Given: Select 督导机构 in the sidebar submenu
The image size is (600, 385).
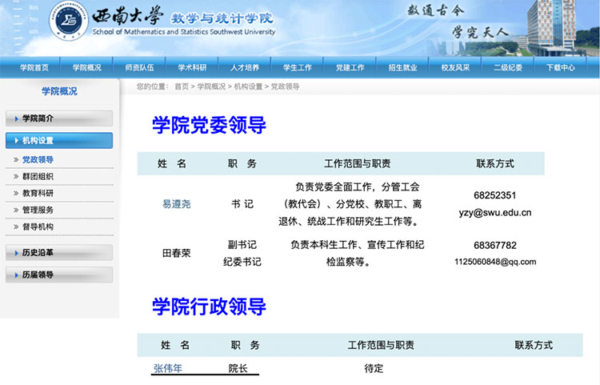Looking at the screenshot, I should [x=38, y=227].
